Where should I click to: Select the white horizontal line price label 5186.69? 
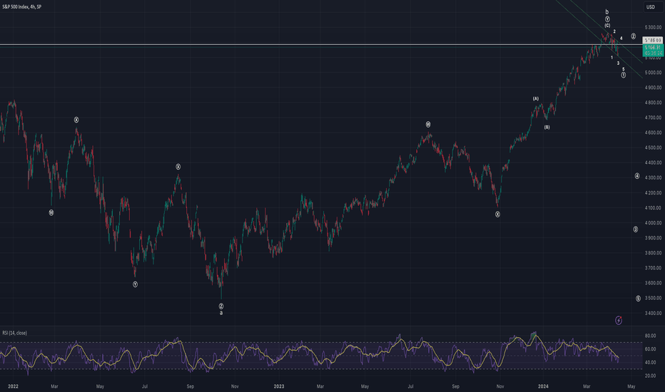[653, 40]
